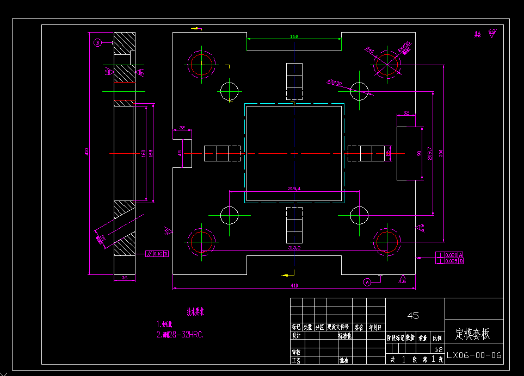Select the parallelism tolerance frame 0.16 B
Image resolution: width=524 pixels, height=376 pixels.
pos(157,254)
